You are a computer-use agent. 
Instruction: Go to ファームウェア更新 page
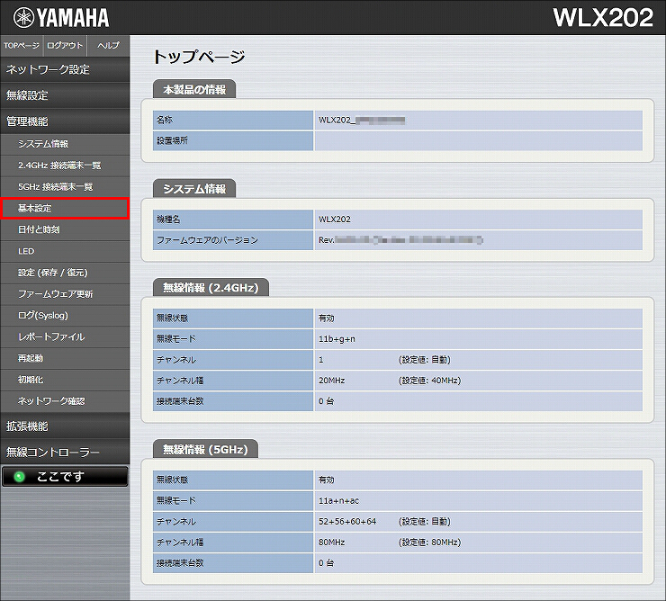tap(65, 294)
